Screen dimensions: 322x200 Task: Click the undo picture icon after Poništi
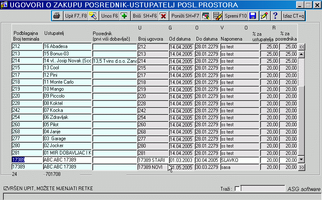pos(206,16)
